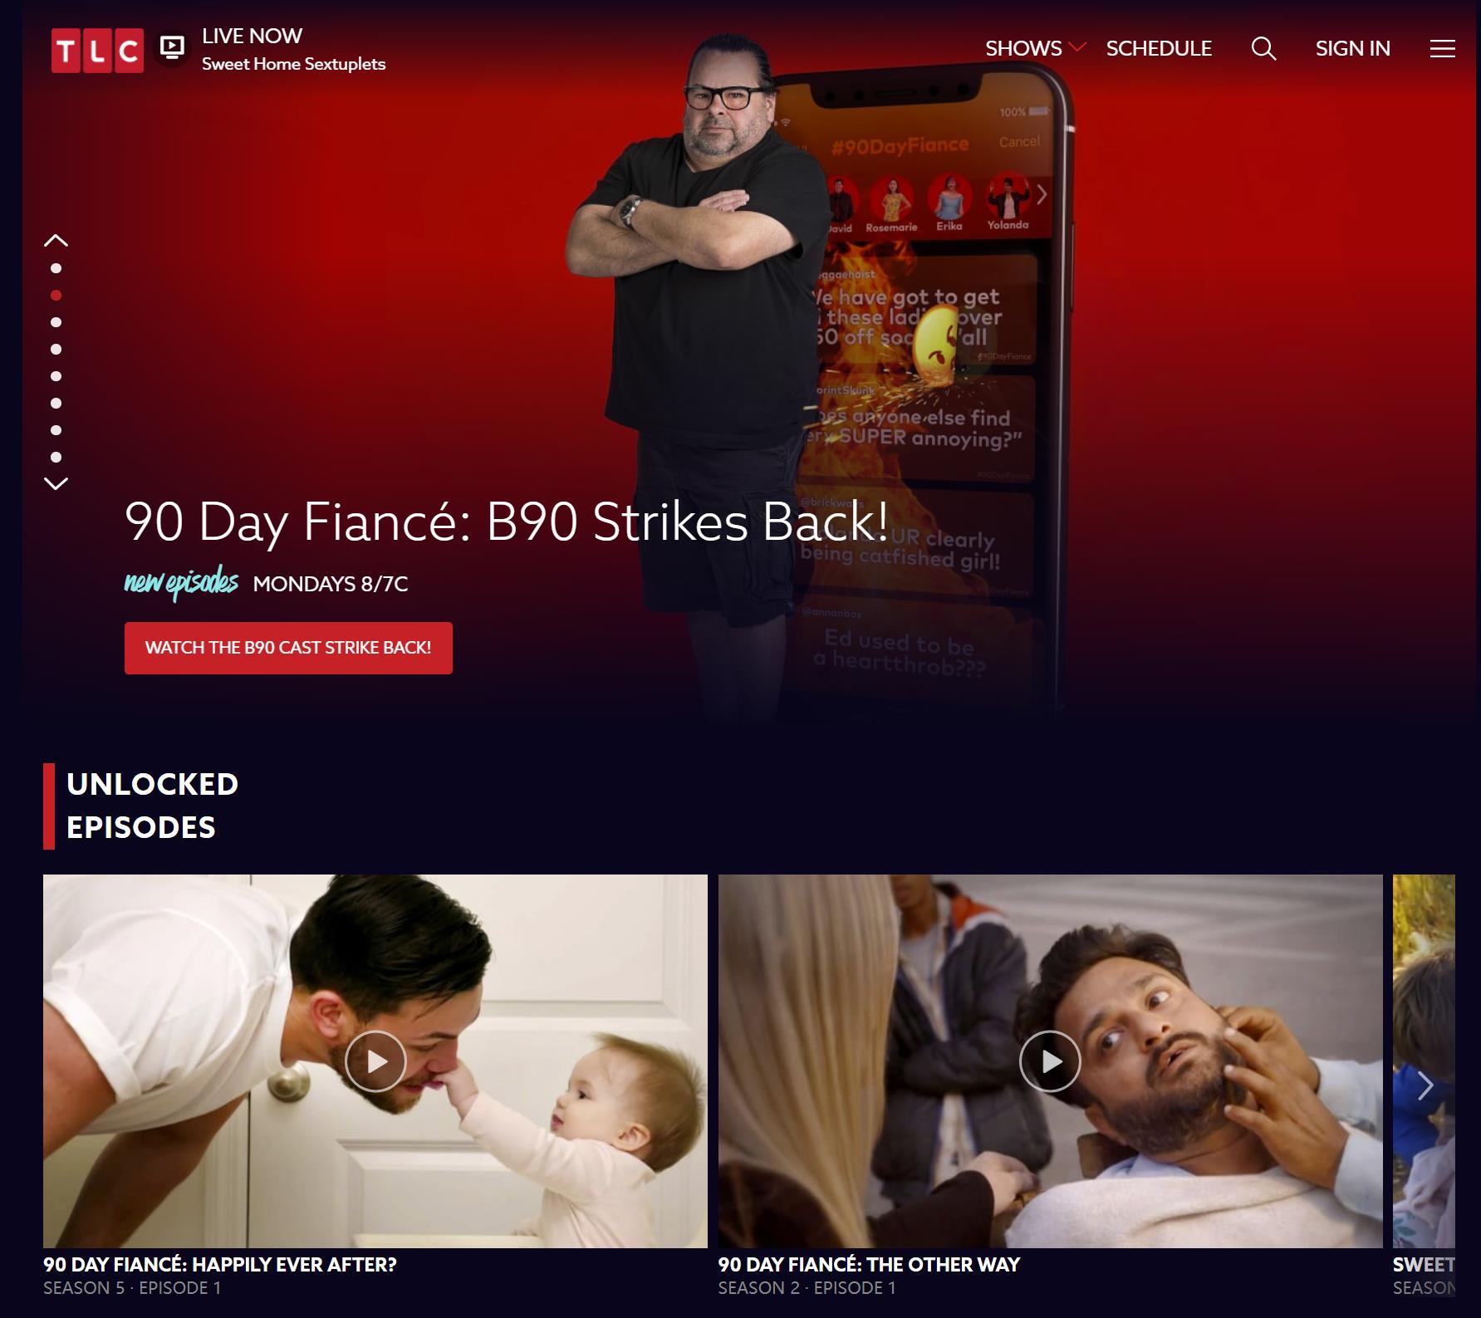Go to previous hero slide using up chevron

(x=56, y=241)
